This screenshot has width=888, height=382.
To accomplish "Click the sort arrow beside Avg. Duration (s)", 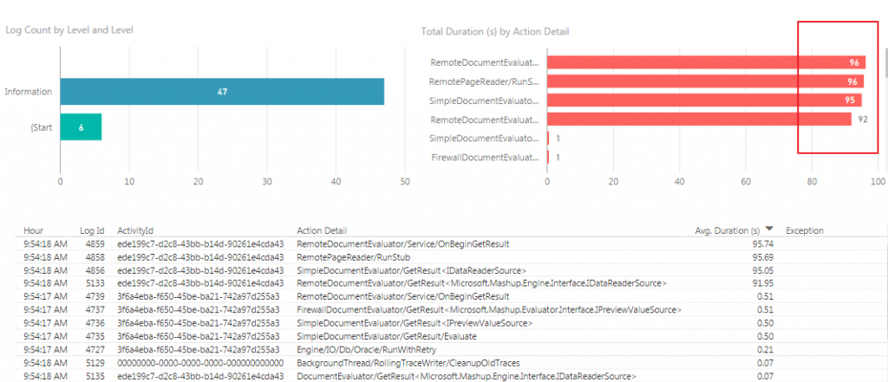I will (x=769, y=229).
